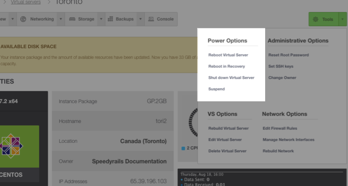Open the Storage dropdown arrow
The height and width of the screenshot is (186, 348).
coord(101,19)
